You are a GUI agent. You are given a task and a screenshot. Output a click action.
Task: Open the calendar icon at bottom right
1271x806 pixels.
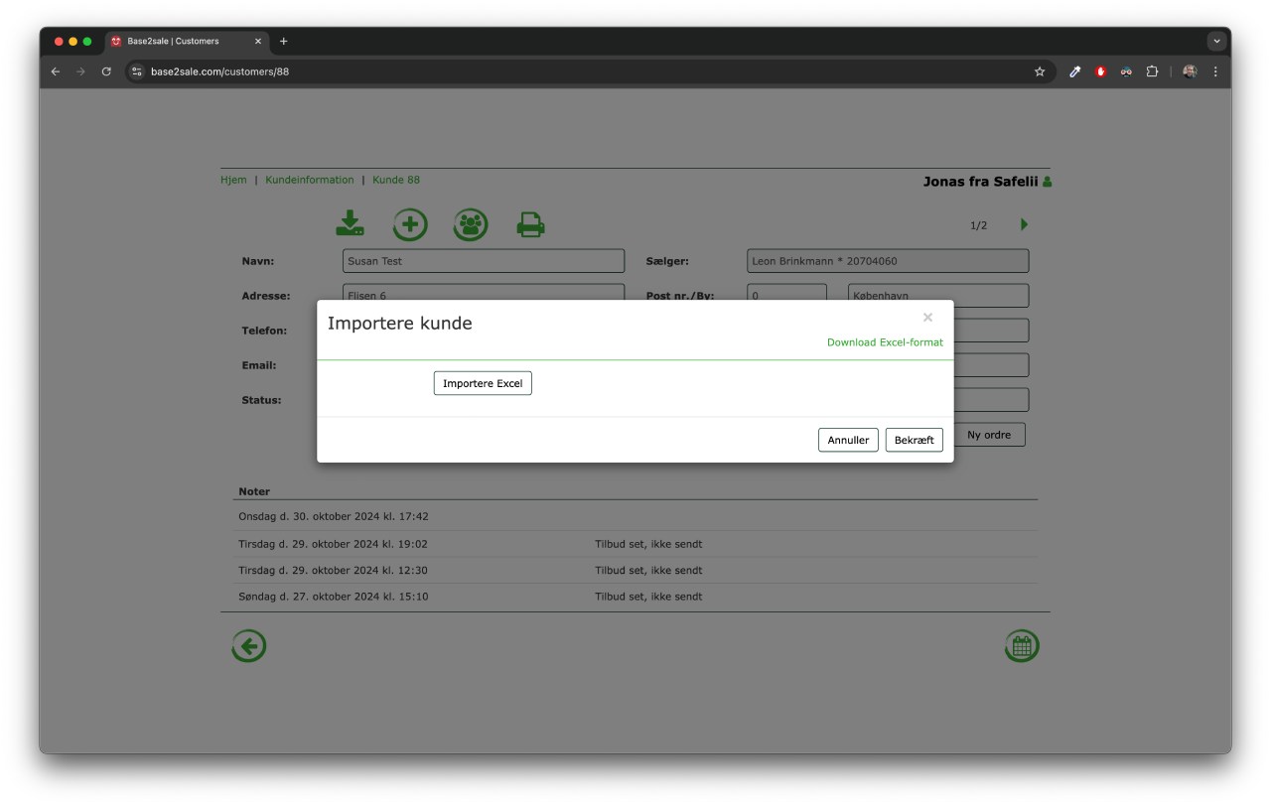coord(1022,646)
